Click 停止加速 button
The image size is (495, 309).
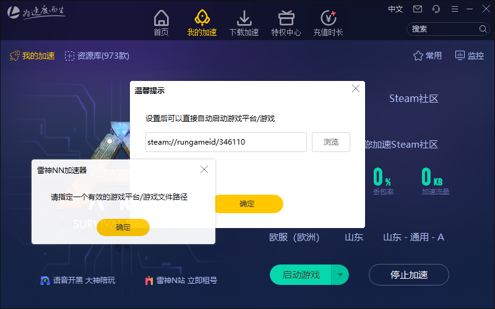pyautogui.click(x=409, y=274)
